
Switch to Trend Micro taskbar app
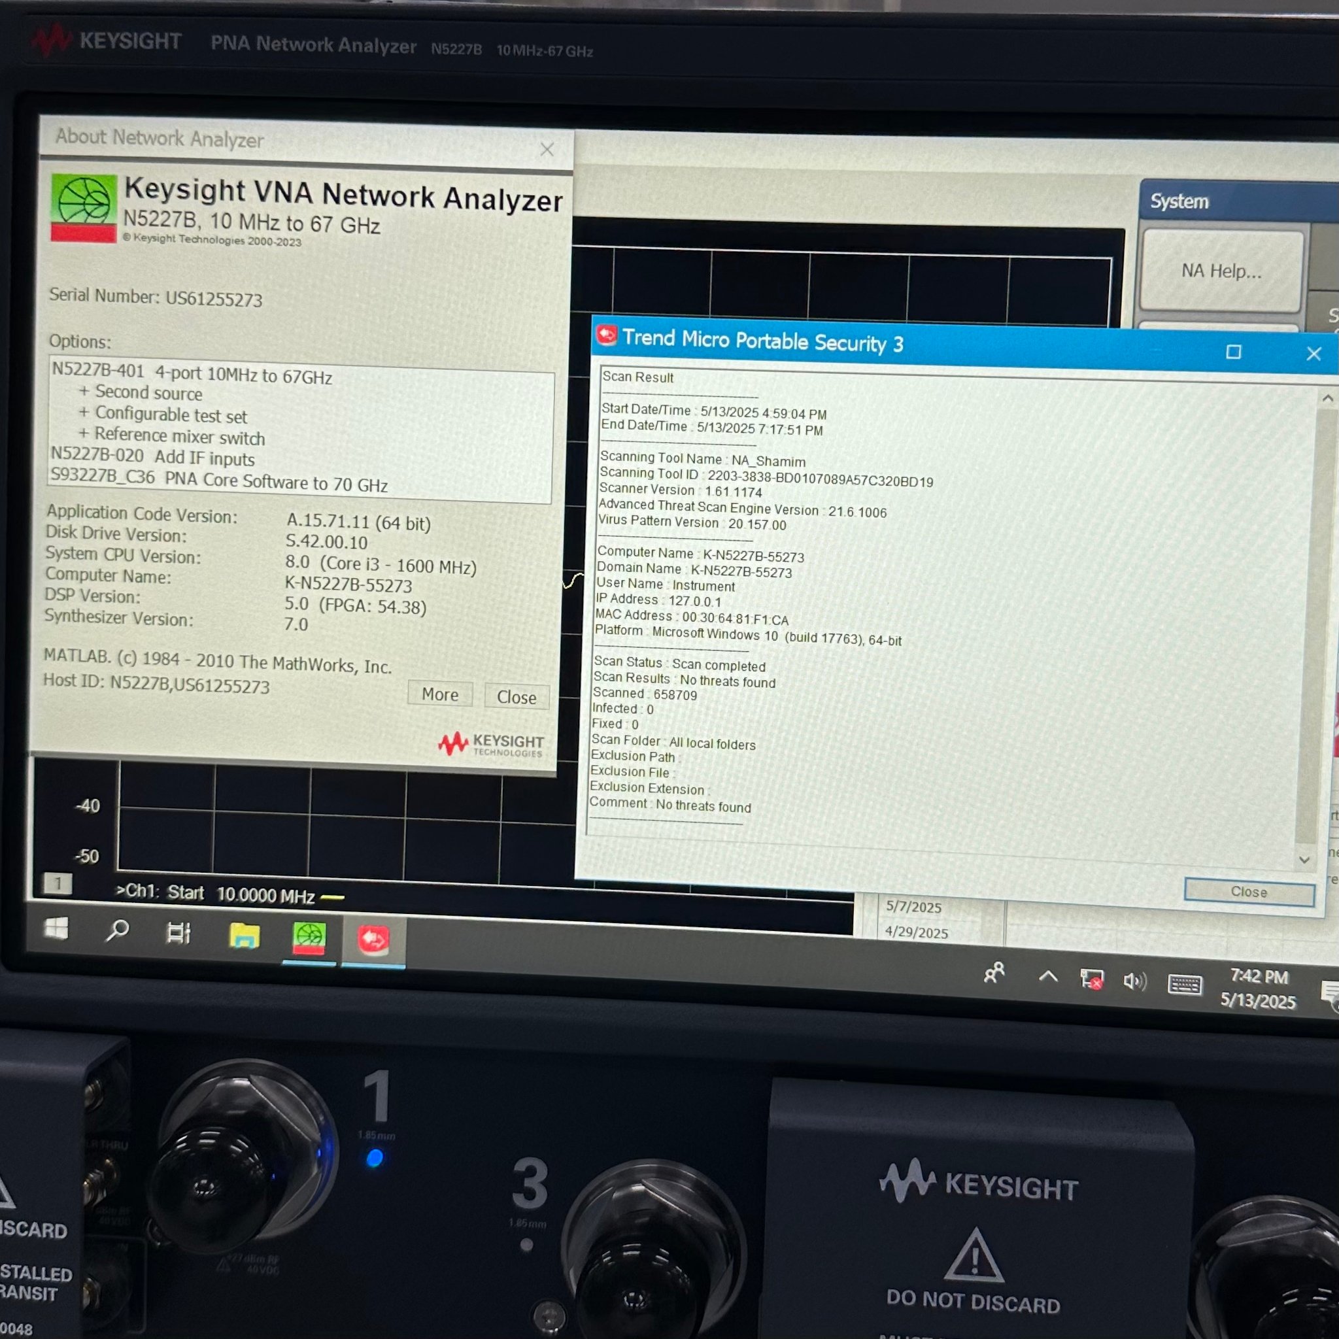point(373,940)
